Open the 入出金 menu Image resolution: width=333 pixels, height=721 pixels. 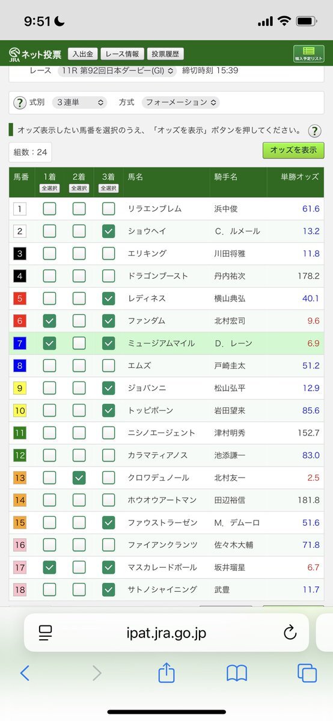click(83, 54)
